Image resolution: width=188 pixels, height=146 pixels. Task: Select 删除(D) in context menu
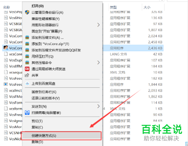[x=37, y=142]
